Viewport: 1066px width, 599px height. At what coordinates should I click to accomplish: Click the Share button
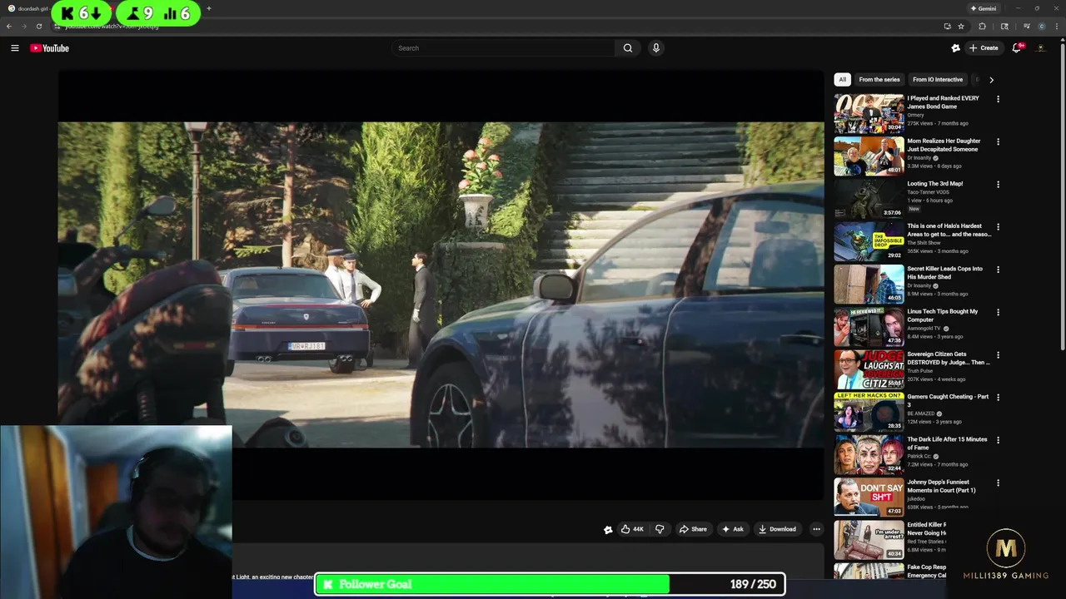[693, 529]
